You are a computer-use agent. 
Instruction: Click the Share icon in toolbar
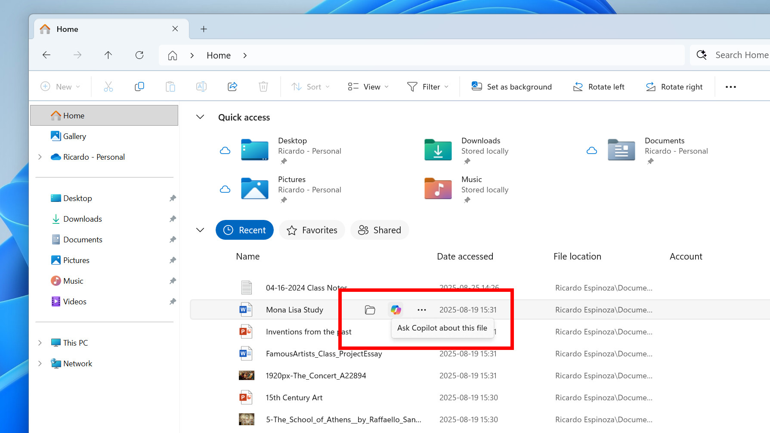pos(232,87)
